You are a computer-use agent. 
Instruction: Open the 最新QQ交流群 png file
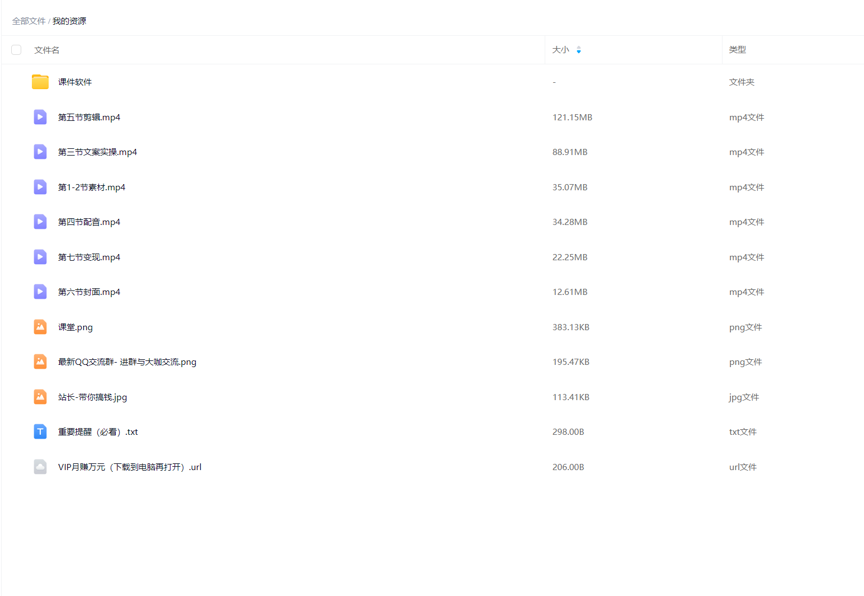coord(127,362)
